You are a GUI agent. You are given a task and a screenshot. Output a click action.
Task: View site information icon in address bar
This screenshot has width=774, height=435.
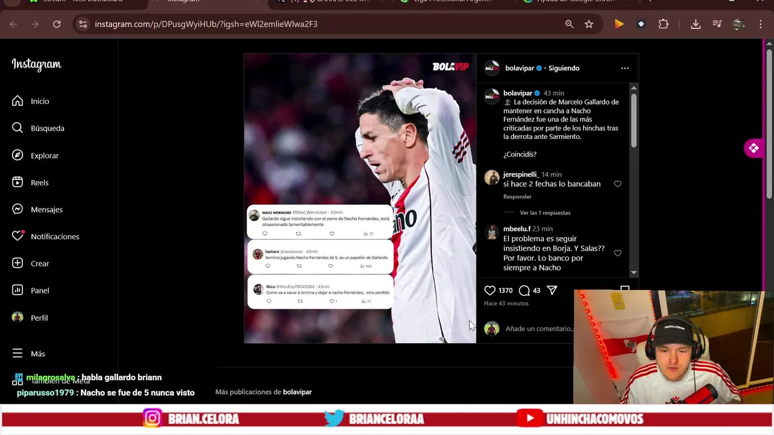pyautogui.click(x=83, y=24)
